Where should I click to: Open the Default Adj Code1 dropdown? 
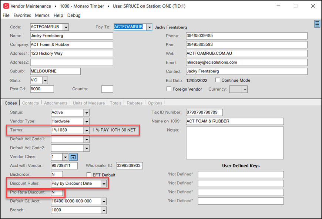[87, 139]
